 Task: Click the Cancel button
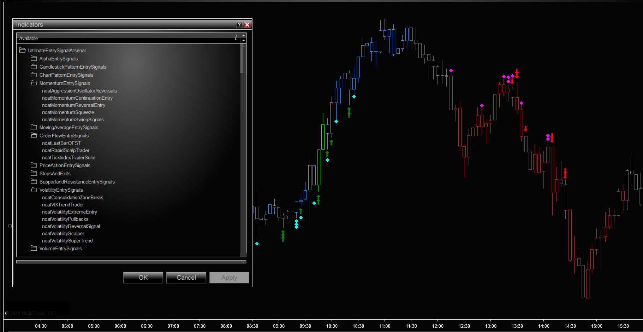186,278
